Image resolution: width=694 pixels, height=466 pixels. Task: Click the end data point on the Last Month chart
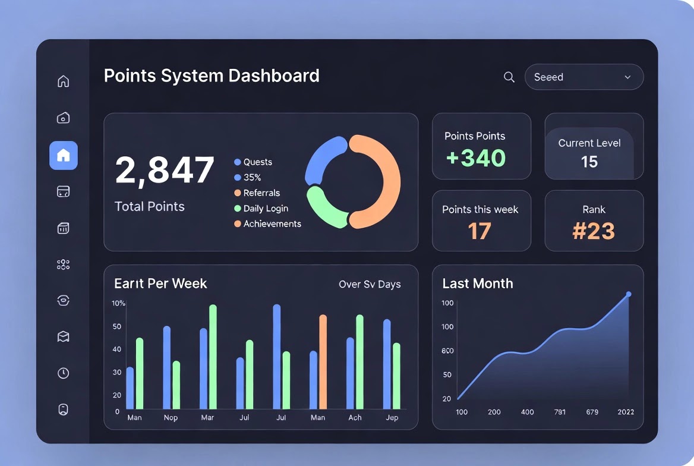[x=629, y=294]
